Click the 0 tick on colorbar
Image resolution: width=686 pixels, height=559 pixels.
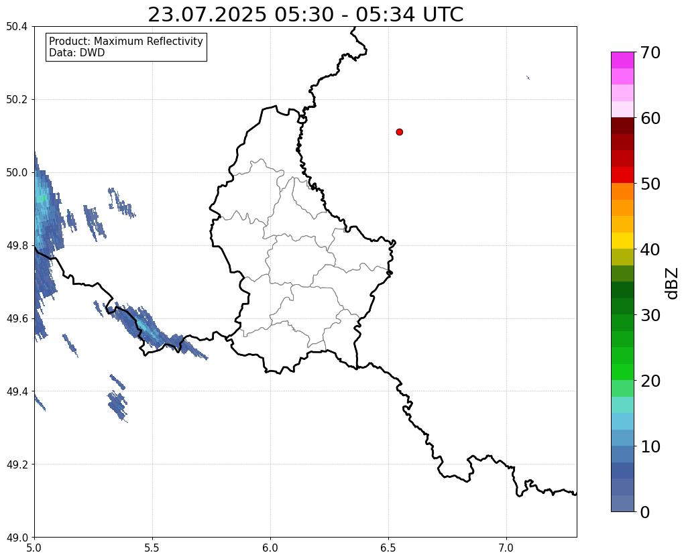[x=645, y=512]
